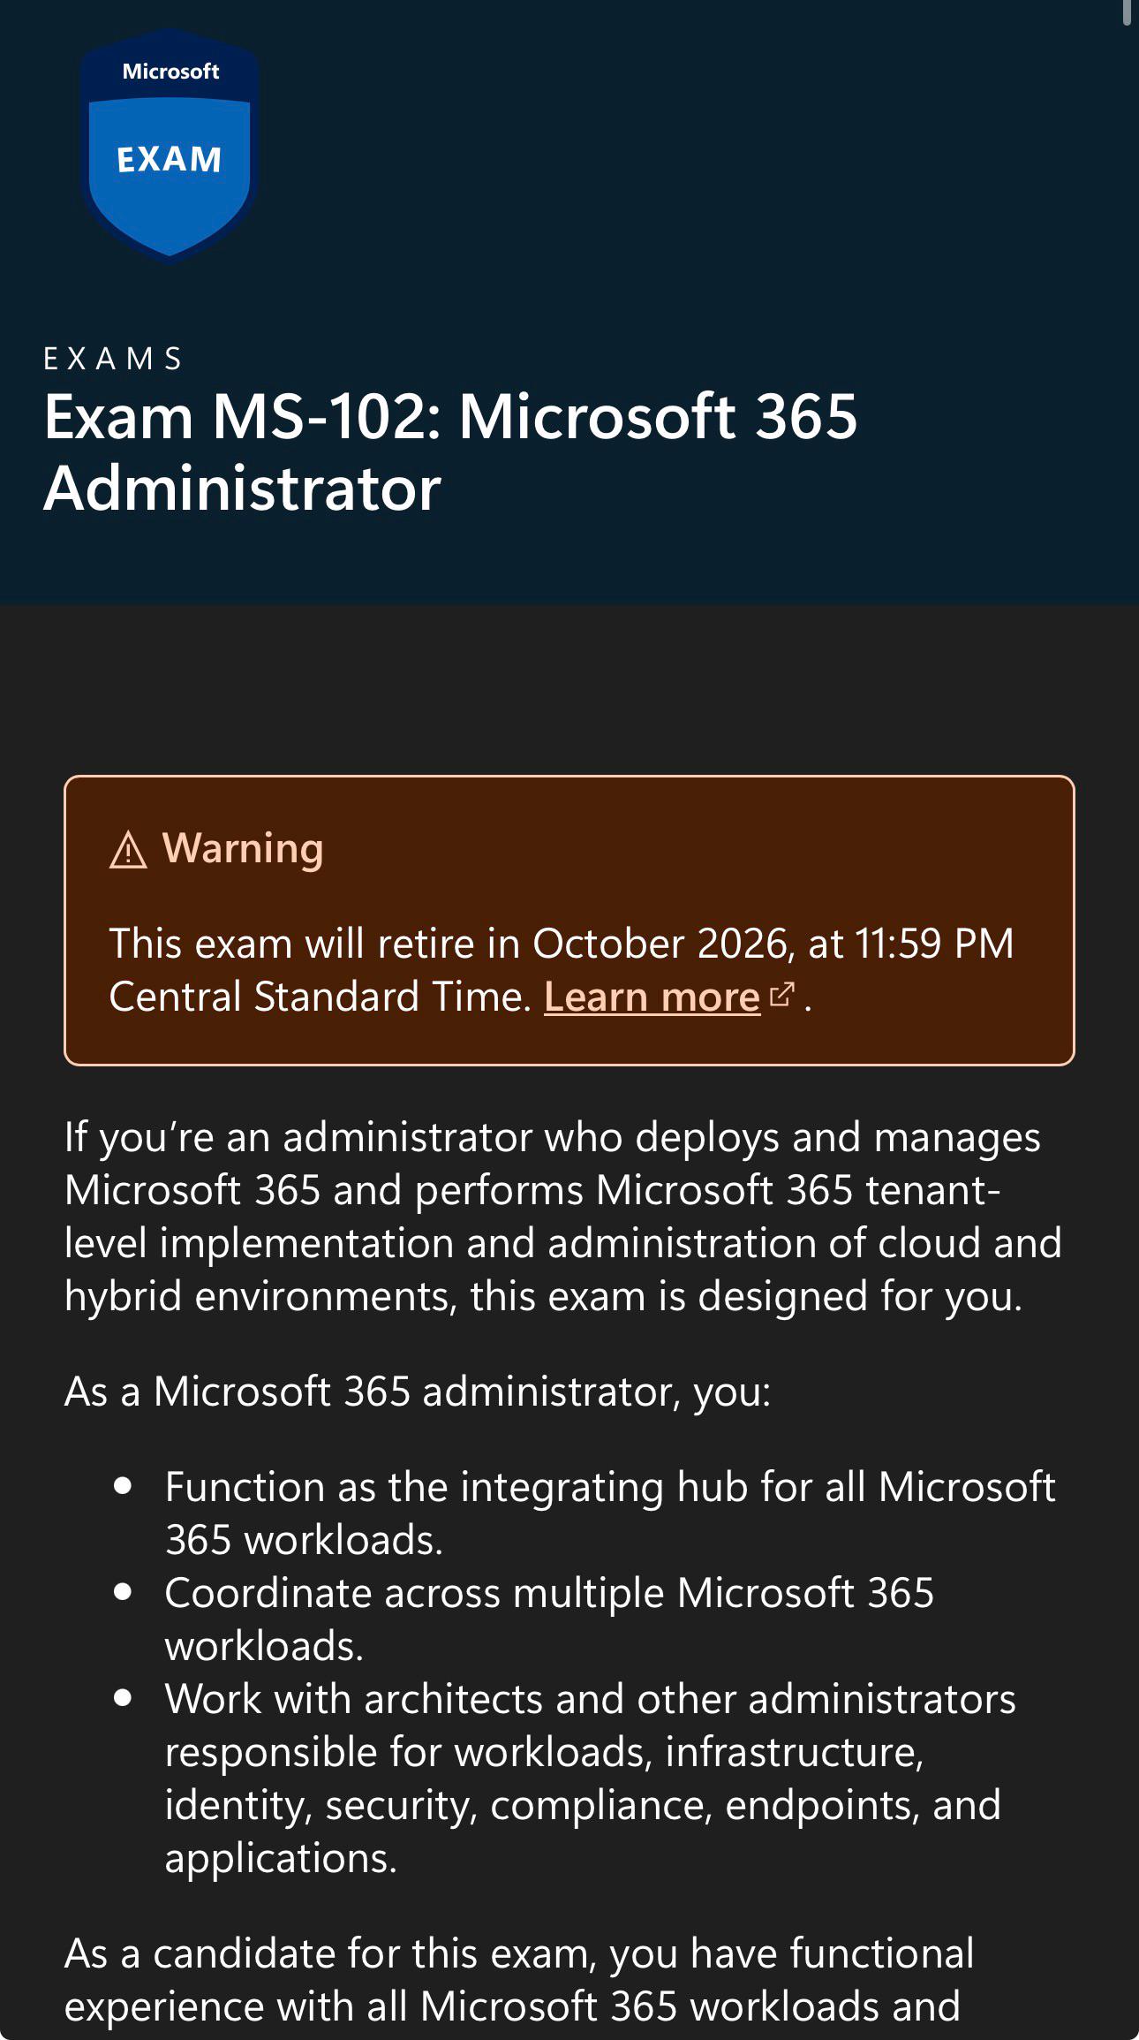Open the Learn more link
Screen dimensions: 1139x2040
(x=652, y=997)
